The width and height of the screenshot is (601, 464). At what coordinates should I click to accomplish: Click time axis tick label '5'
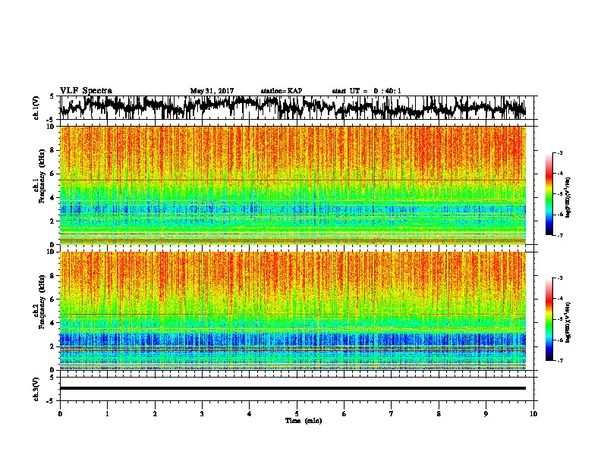297,413
